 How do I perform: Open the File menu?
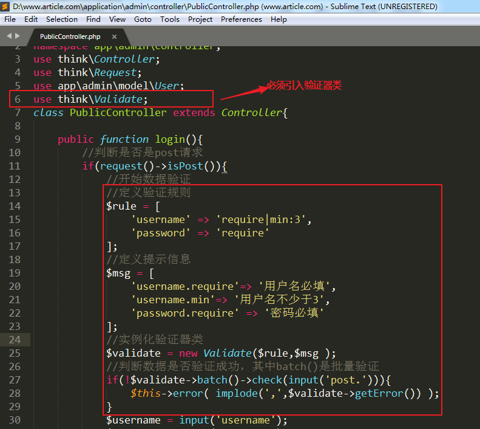[x=10, y=19]
